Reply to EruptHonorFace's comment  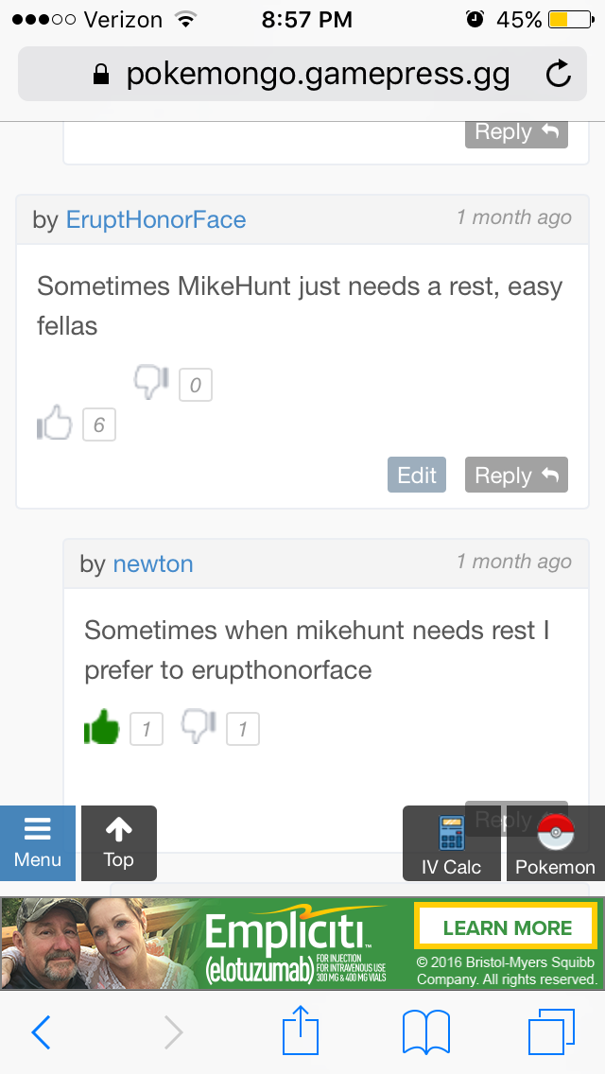pos(517,475)
